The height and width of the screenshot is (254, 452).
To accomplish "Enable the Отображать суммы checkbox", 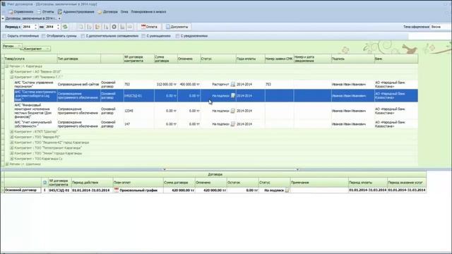I will 44,36.
